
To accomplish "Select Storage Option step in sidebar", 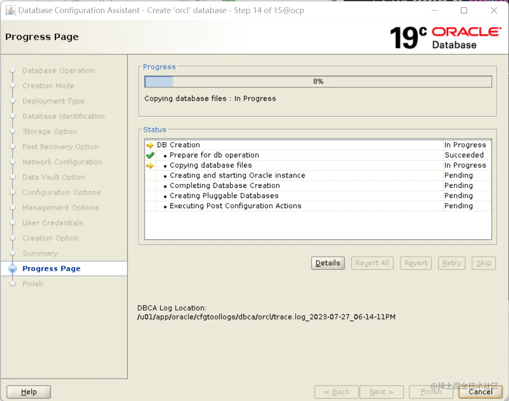I will click(50, 132).
